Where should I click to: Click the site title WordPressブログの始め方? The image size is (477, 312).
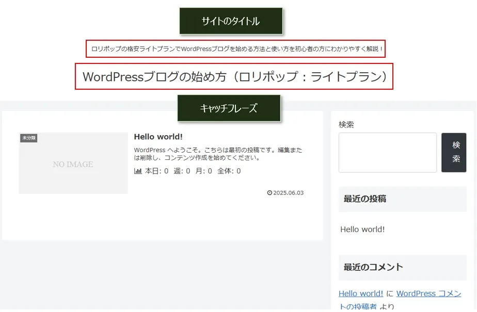(x=234, y=77)
